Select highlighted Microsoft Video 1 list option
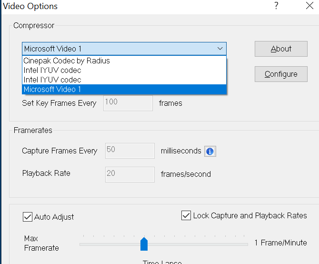 124,90
